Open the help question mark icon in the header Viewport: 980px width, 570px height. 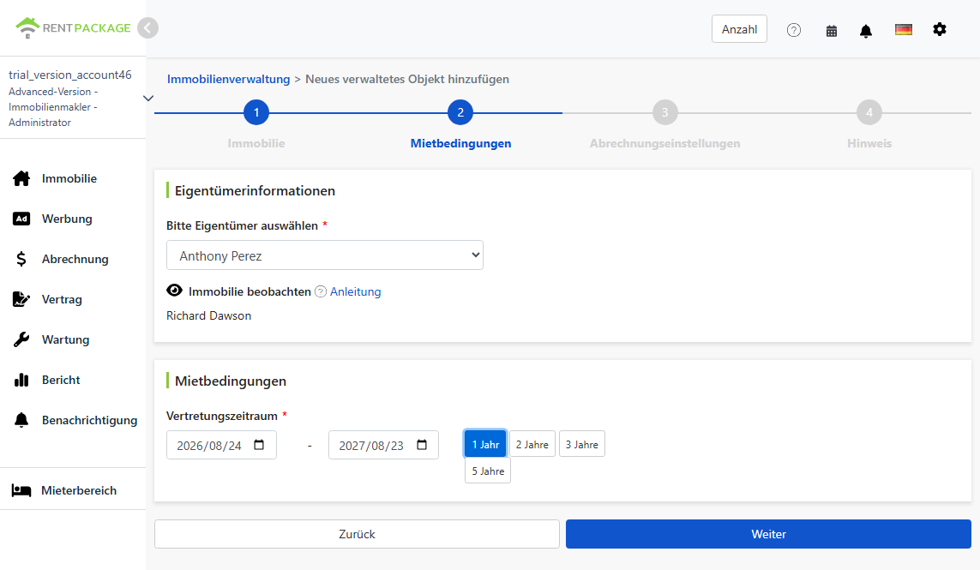tap(794, 30)
